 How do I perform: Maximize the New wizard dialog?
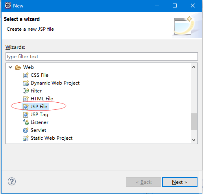pyautogui.click(x=175, y=6)
